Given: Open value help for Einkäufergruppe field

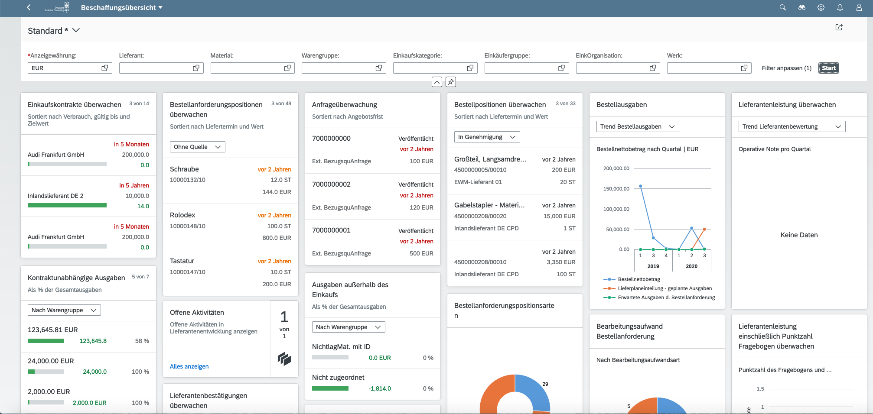Looking at the screenshot, I should click(x=562, y=68).
